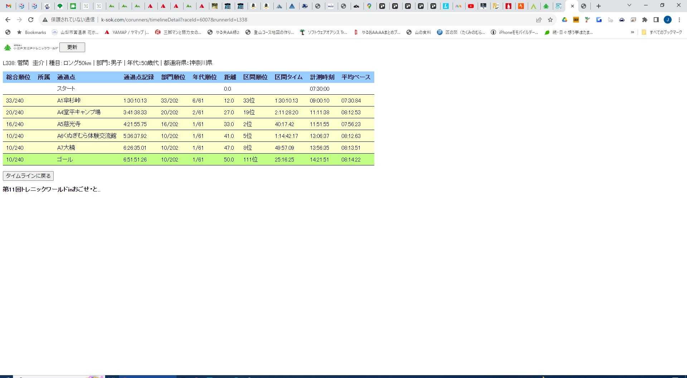Show the not-secure site information warning
This screenshot has width=687, height=378.
(x=45, y=20)
